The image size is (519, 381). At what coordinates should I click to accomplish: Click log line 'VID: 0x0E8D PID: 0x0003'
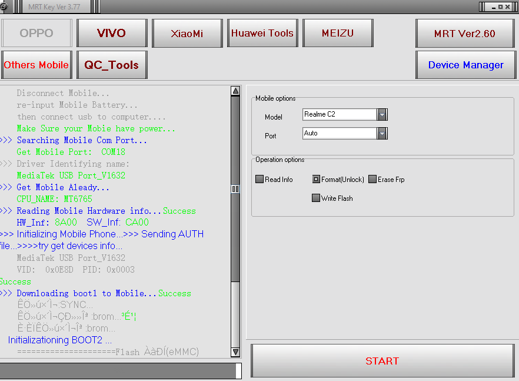(75, 270)
